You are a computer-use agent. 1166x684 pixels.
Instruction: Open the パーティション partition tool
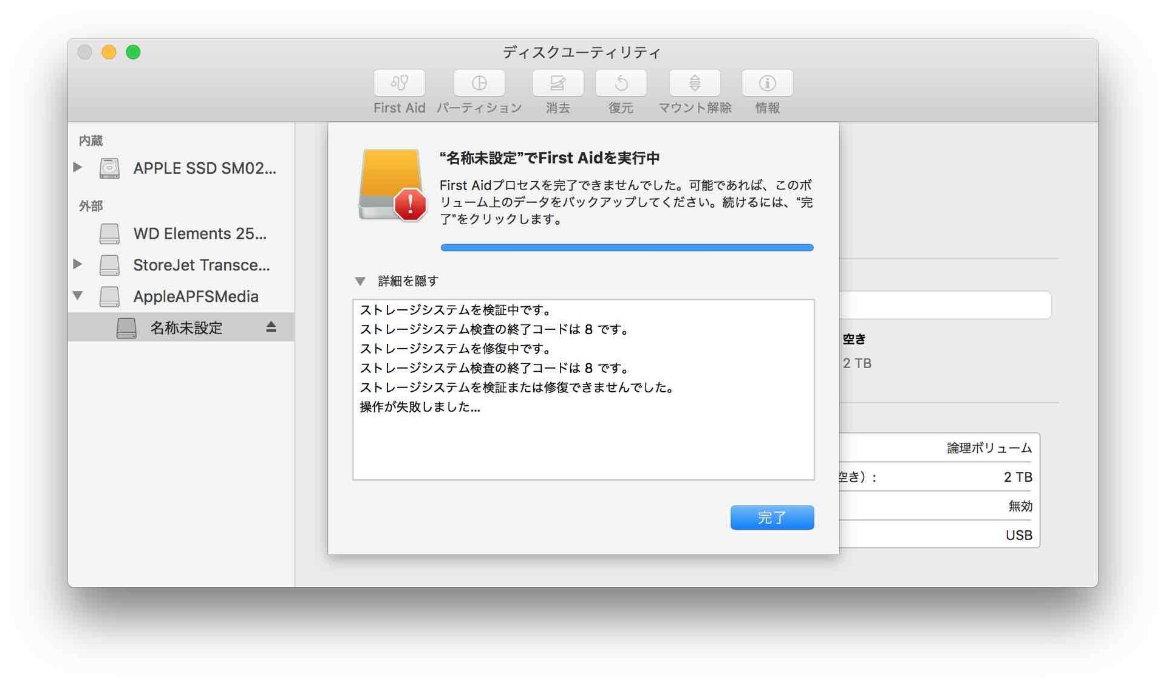point(479,83)
